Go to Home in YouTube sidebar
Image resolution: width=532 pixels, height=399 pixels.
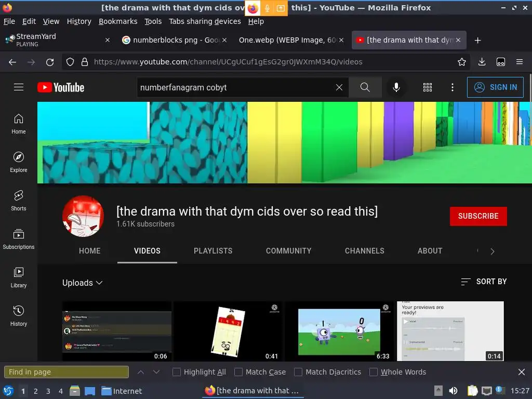(19, 124)
